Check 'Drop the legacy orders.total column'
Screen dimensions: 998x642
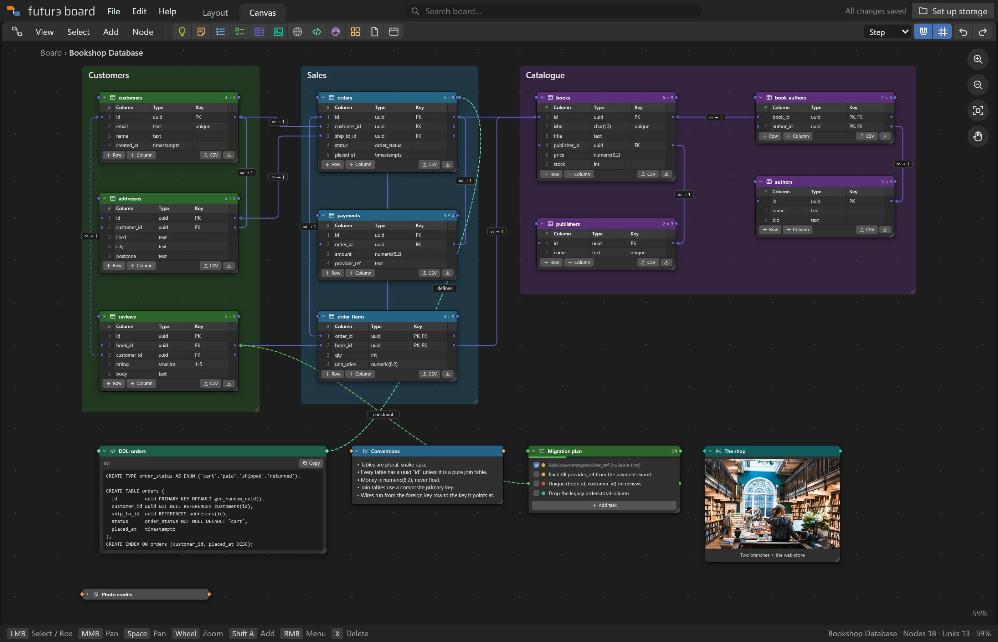click(x=536, y=493)
